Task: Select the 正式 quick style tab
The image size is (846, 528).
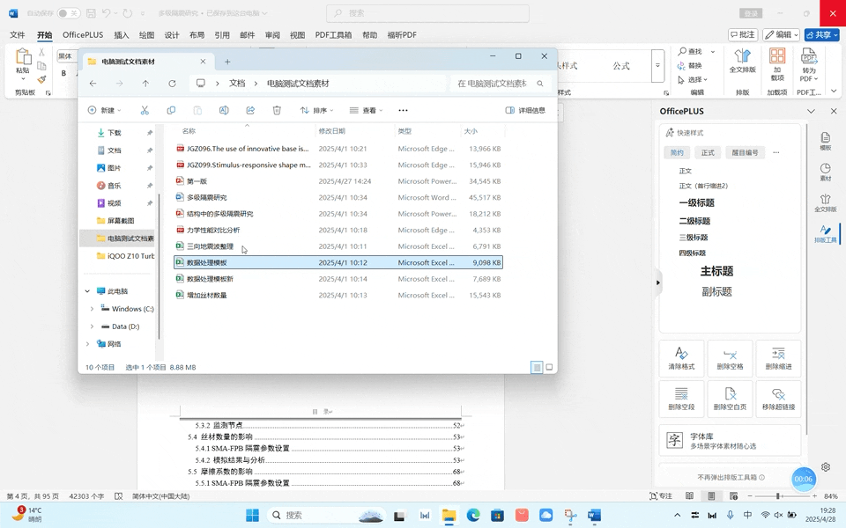Action: tap(708, 153)
